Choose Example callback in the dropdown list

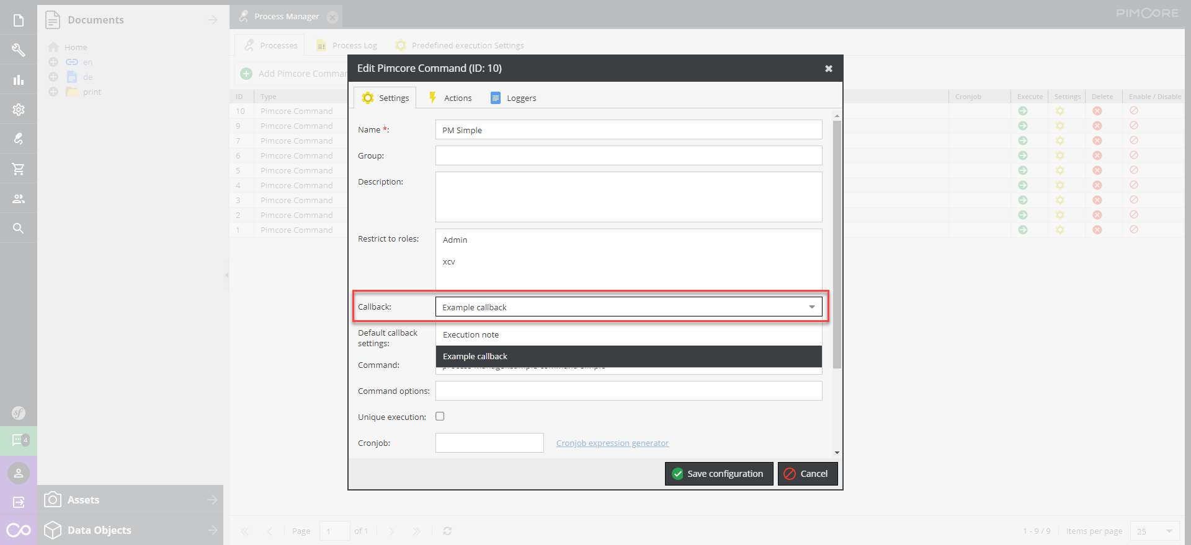coord(629,356)
